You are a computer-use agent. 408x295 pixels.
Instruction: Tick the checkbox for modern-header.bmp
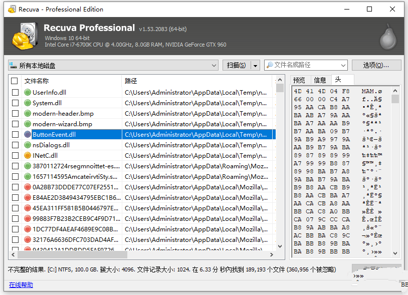(x=16, y=113)
